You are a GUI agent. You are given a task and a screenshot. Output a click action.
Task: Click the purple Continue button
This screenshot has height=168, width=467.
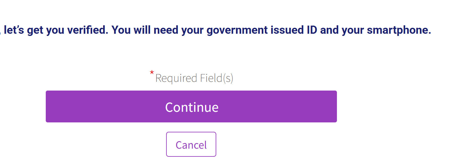pos(191,106)
